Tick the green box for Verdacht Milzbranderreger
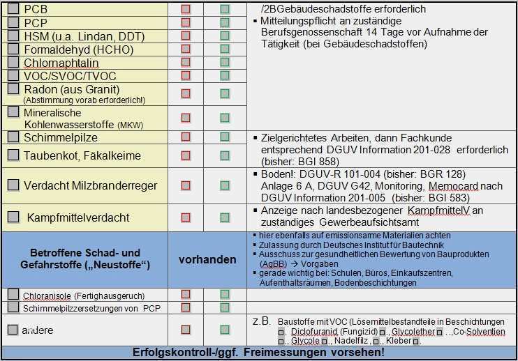 (x=225, y=185)
